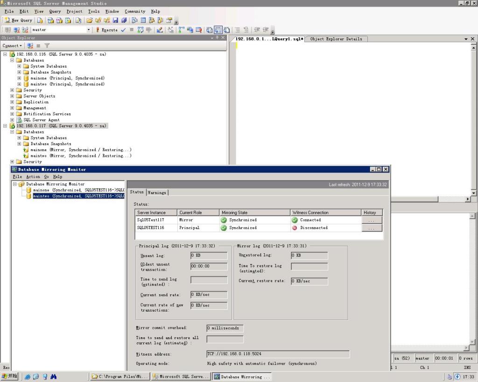Open the Tools menu

coord(94,11)
